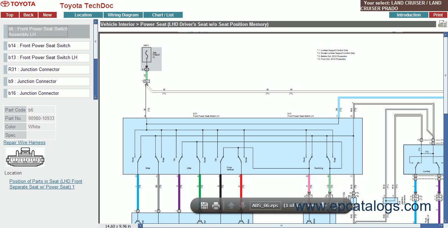
Task: Select b9 Junction Connector item
Action: click(x=47, y=81)
